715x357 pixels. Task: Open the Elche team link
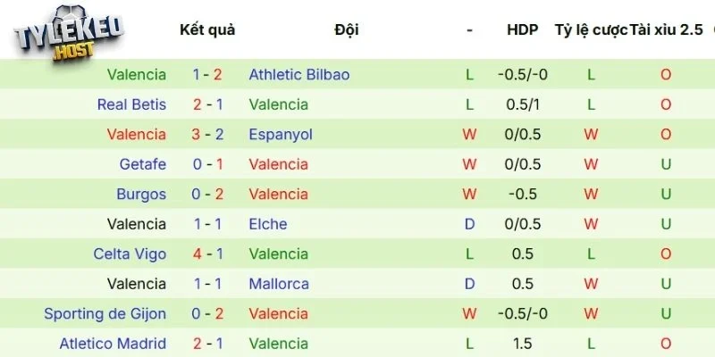click(268, 224)
